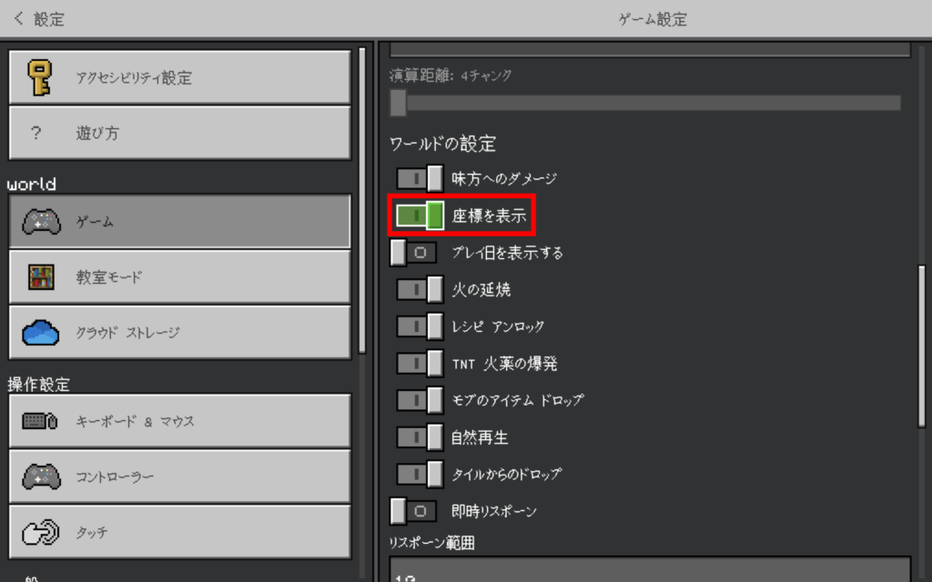The height and width of the screenshot is (582, 932).
Task: Click the controller icon for コントローラー
Action: click(41, 477)
